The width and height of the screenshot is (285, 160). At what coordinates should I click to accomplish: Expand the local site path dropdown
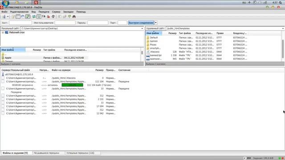click(x=142, y=28)
